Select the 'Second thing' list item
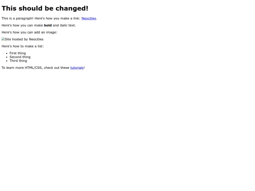This screenshot has height=191, width=255. (x=20, y=57)
